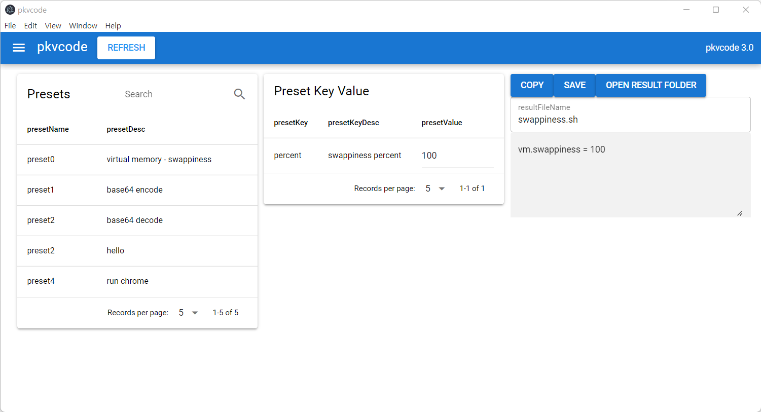Viewport: 761px width, 412px height.
Task: Click the COPY button
Action: [532, 85]
